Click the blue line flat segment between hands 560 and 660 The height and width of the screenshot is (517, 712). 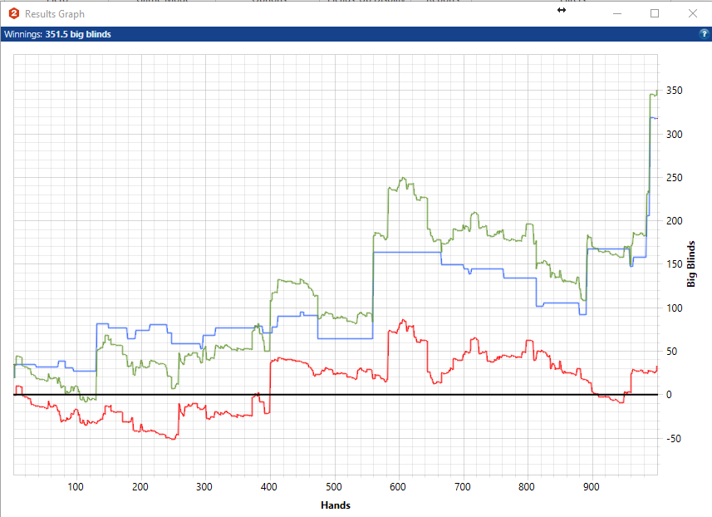click(x=407, y=252)
